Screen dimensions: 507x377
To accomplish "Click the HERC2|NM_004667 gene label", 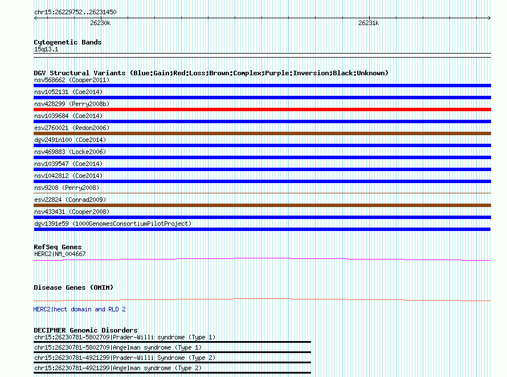I will (60, 254).
